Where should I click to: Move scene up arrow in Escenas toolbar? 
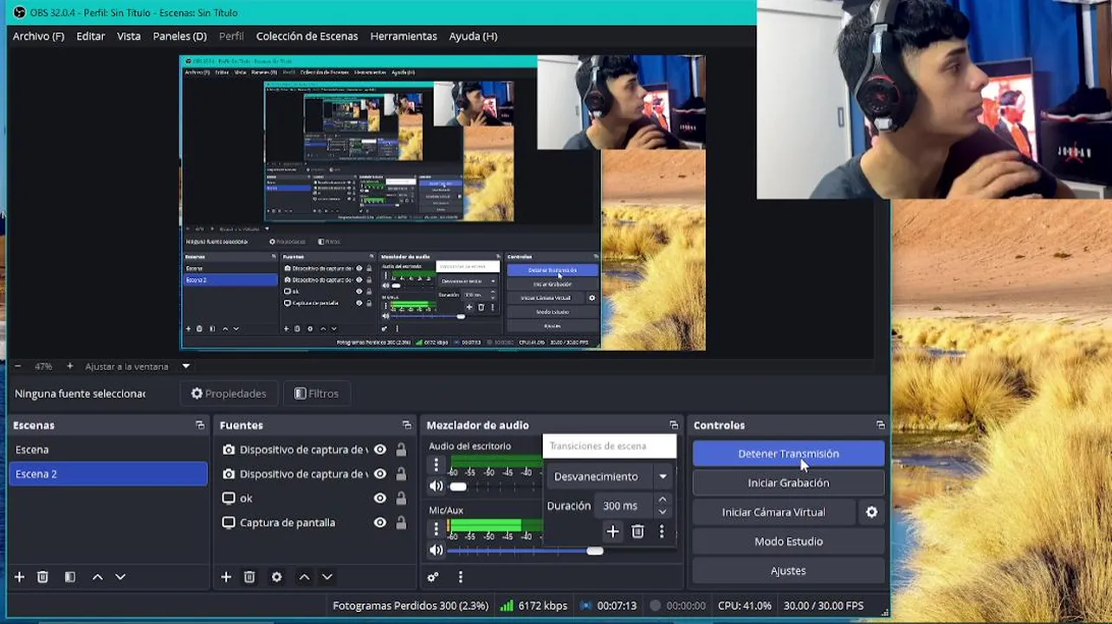tap(97, 577)
